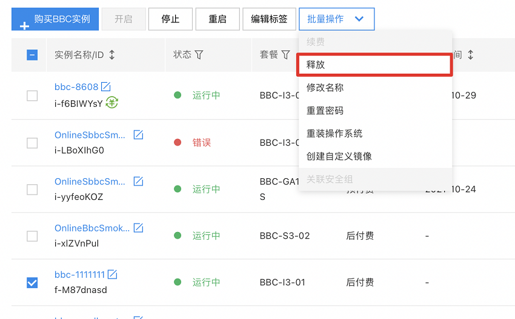
Task: Click the 购买BBC实例 button
Action: pyautogui.click(x=55, y=19)
